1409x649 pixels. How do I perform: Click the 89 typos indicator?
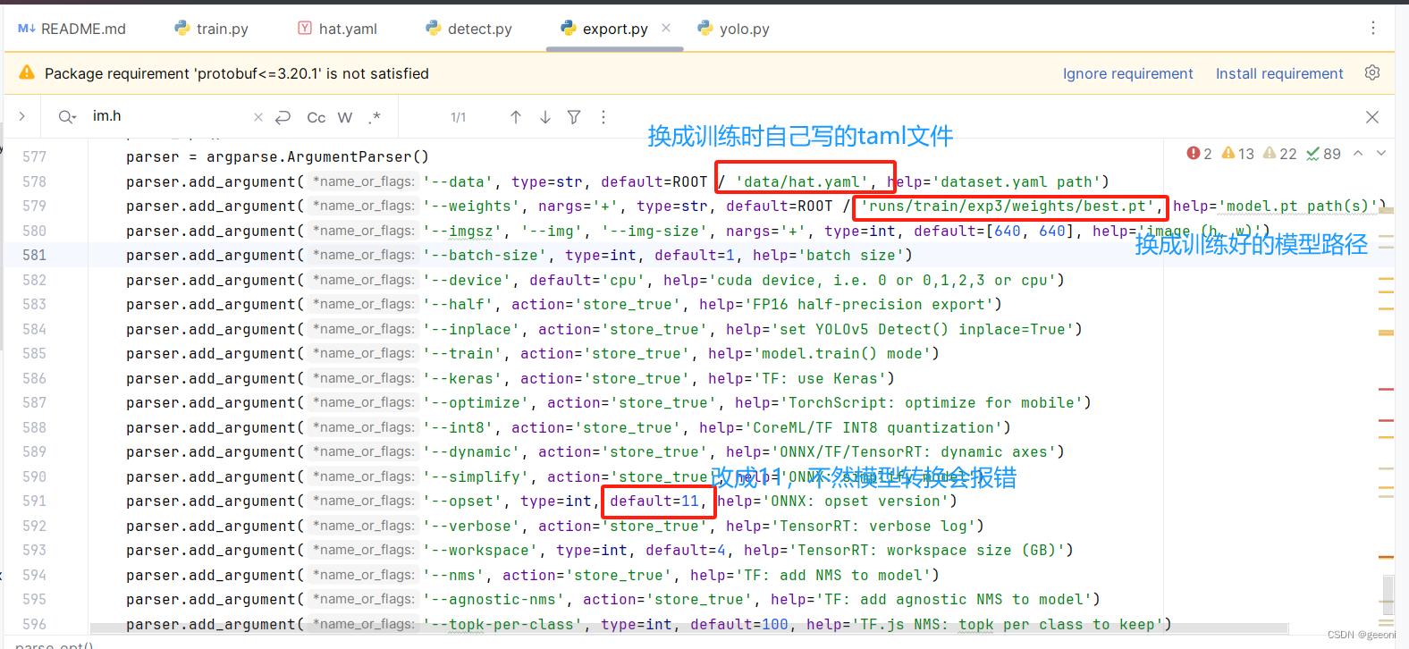click(x=1323, y=154)
